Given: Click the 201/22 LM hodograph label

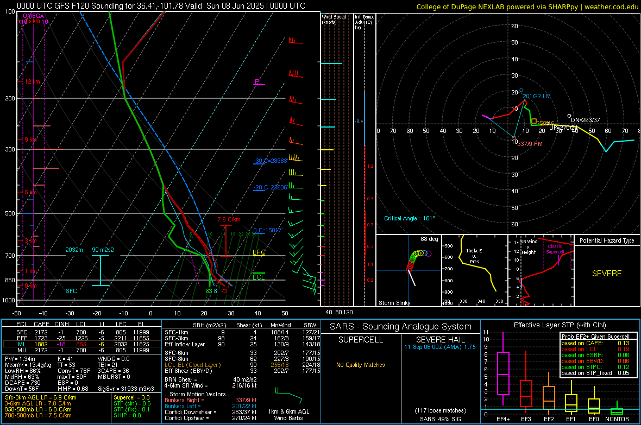Looking at the screenshot, I should 537,97.
